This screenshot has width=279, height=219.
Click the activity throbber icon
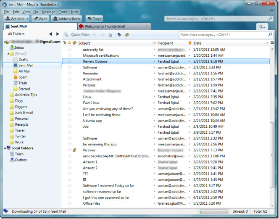click(x=271, y=12)
